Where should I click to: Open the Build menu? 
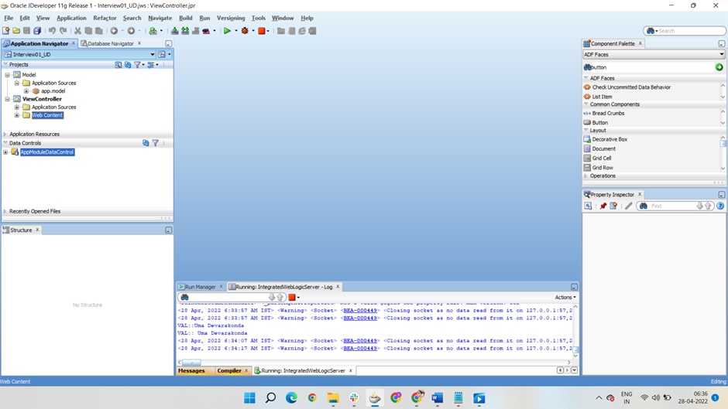[x=186, y=18]
